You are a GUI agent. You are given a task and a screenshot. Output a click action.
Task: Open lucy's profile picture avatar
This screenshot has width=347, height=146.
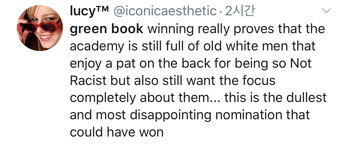[x=40, y=28]
